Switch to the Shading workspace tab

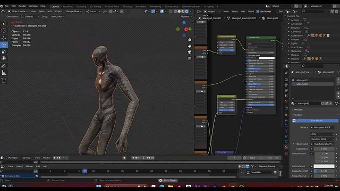[x=127, y=6]
